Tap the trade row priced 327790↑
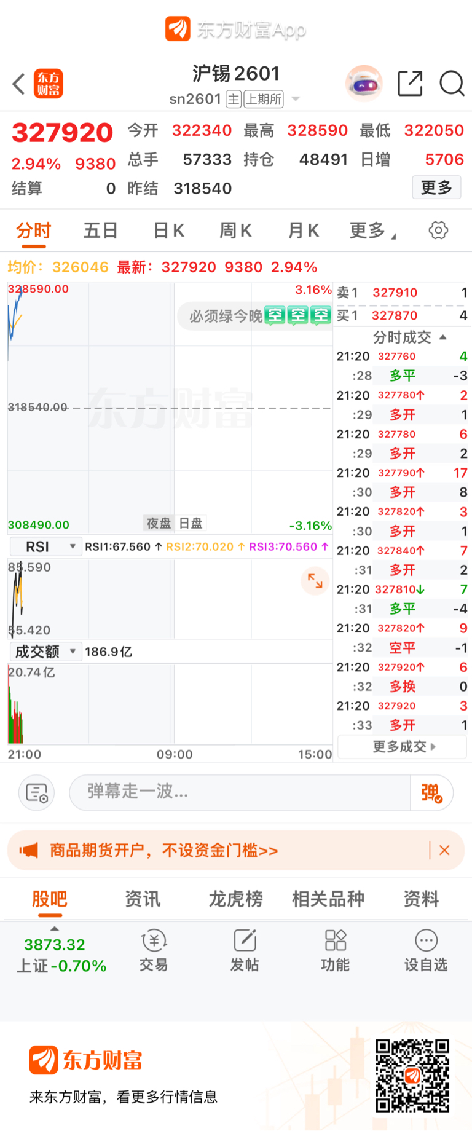This screenshot has width=472, height=1131. coord(402,473)
